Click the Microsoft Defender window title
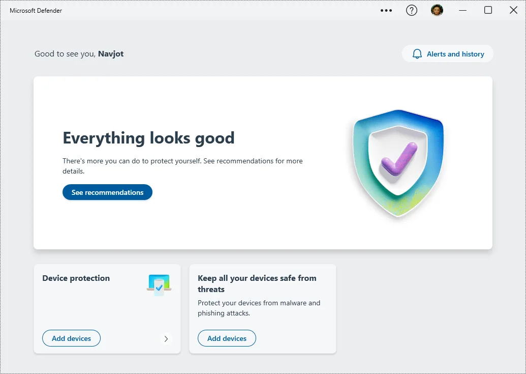The width and height of the screenshot is (526, 374). tap(36, 10)
